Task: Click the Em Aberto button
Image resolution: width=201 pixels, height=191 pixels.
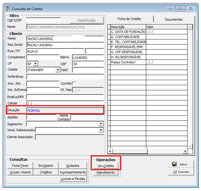Action: point(46,165)
